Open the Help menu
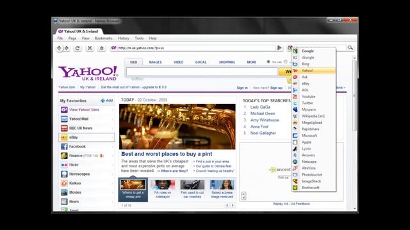Screen dimensions: 410x230 152,38
